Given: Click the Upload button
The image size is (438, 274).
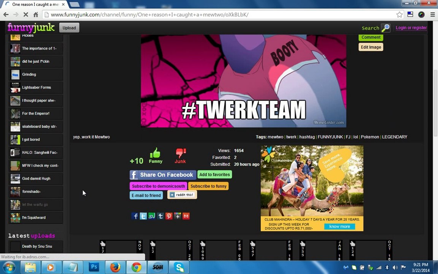Looking at the screenshot, I should [69, 28].
